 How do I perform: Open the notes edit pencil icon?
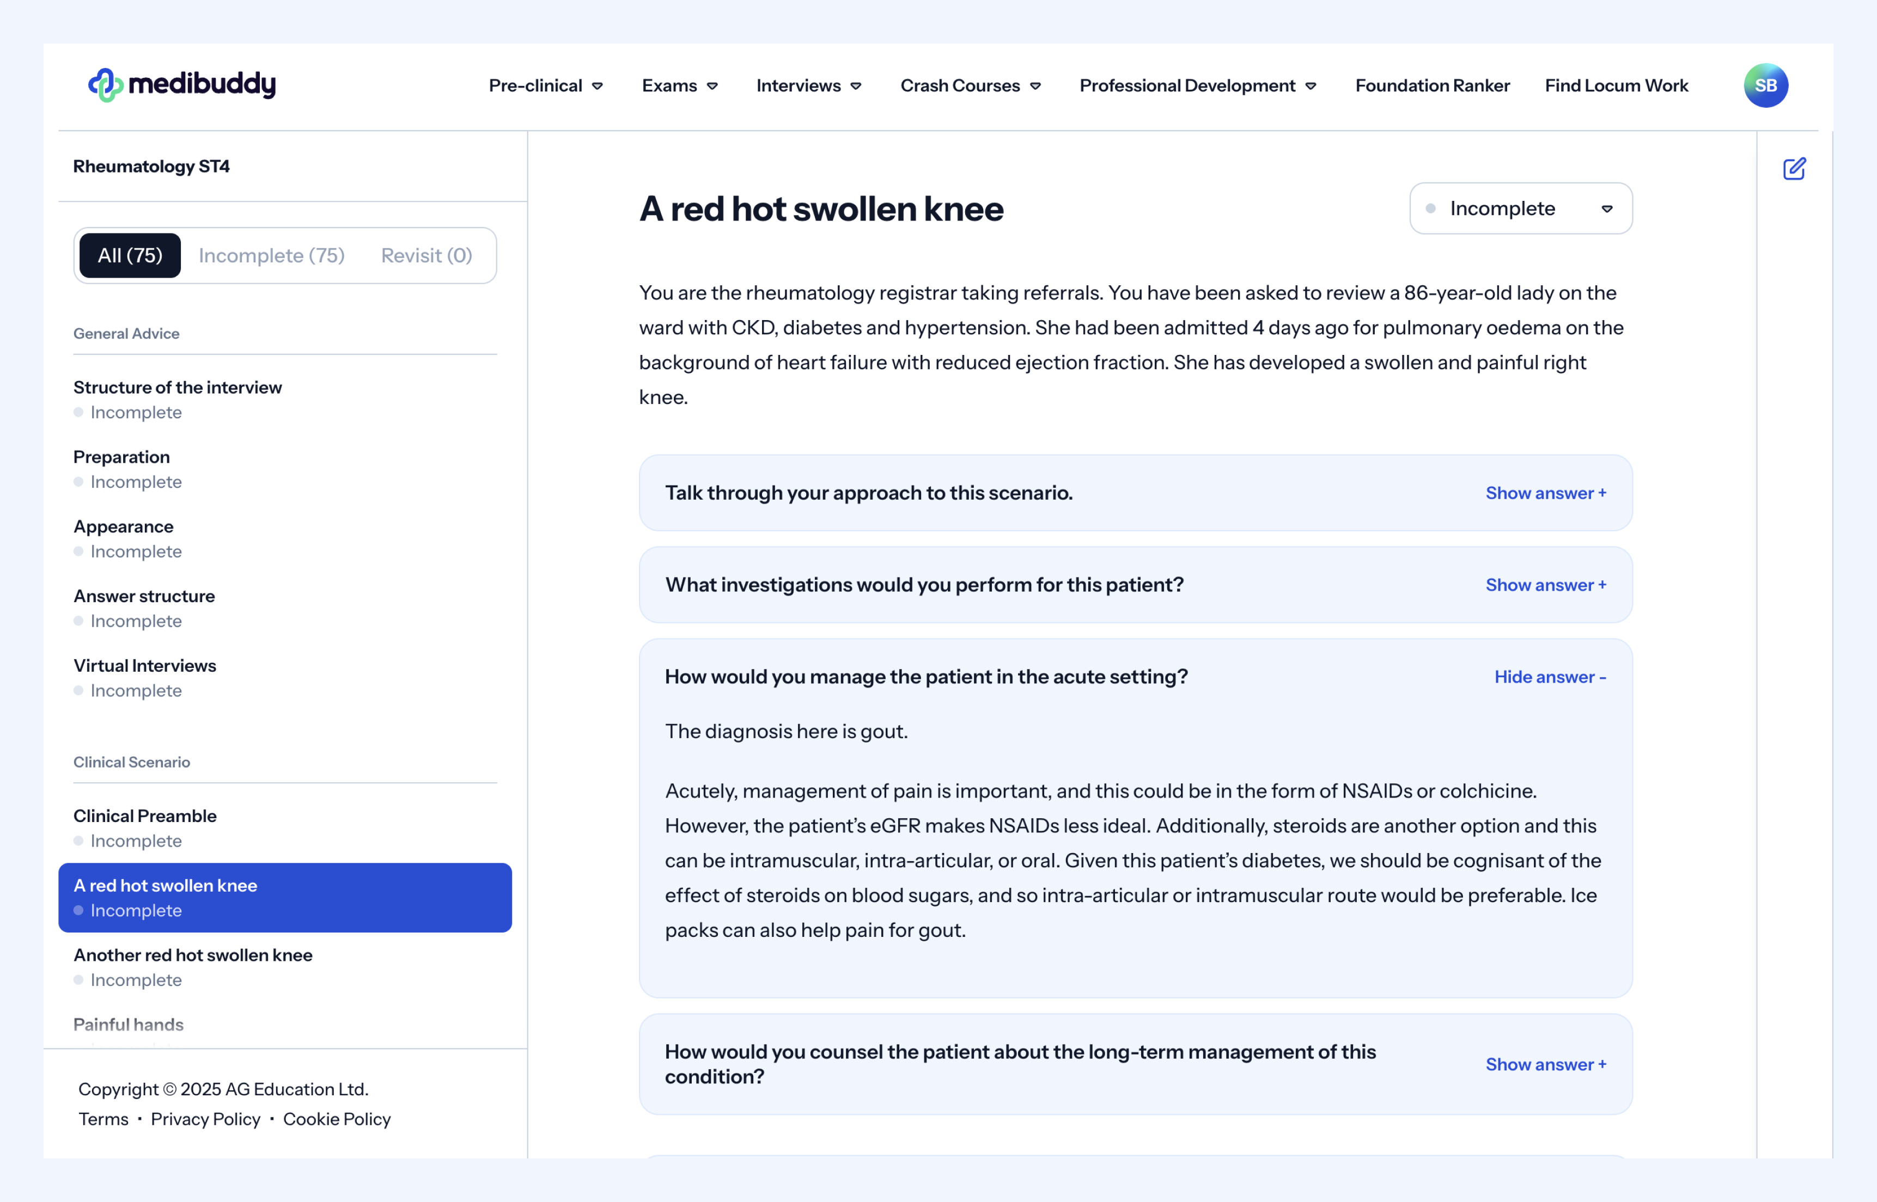click(1794, 169)
